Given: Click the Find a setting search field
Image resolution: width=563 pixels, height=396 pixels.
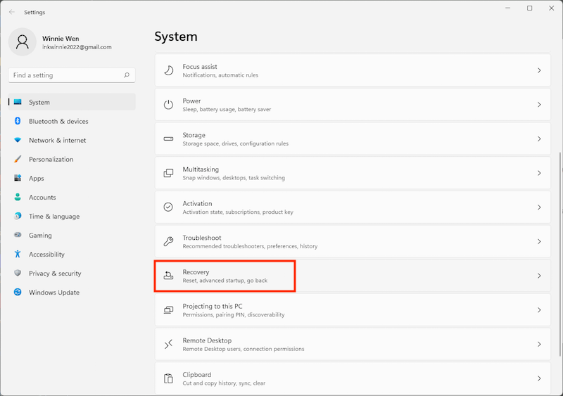Looking at the screenshot, I should pos(72,75).
